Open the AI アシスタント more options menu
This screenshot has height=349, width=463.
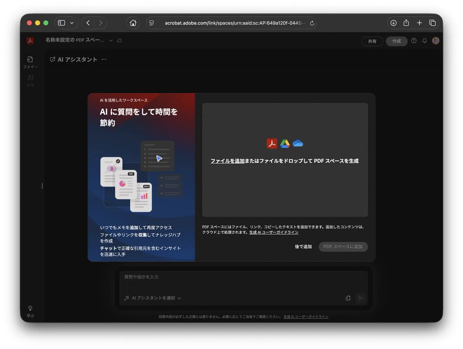pos(103,59)
